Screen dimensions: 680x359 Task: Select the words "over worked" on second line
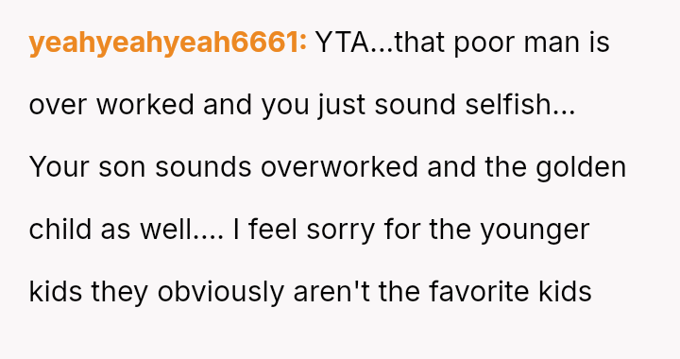point(111,105)
